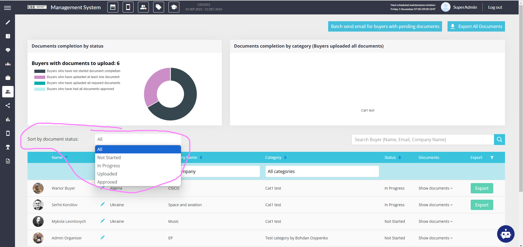Open the handshake section in left sidebar
Screen dimensions: 523x247
pyautogui.click(x=8, y=50)
